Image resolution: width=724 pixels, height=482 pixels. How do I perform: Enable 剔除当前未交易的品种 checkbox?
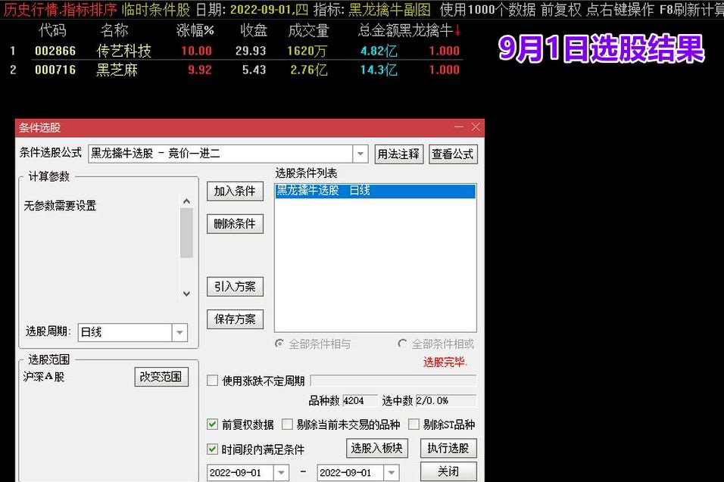pyautogui.click(x=287, y=424)
